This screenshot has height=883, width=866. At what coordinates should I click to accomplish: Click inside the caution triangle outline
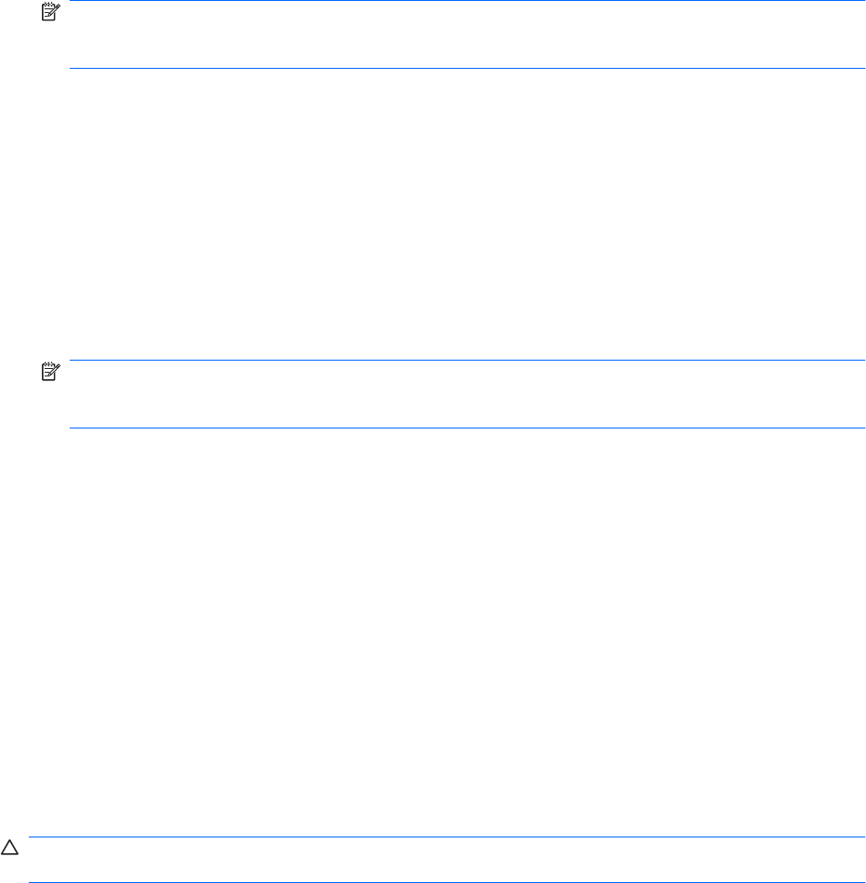pyautogui.click(x=9, y=850)
